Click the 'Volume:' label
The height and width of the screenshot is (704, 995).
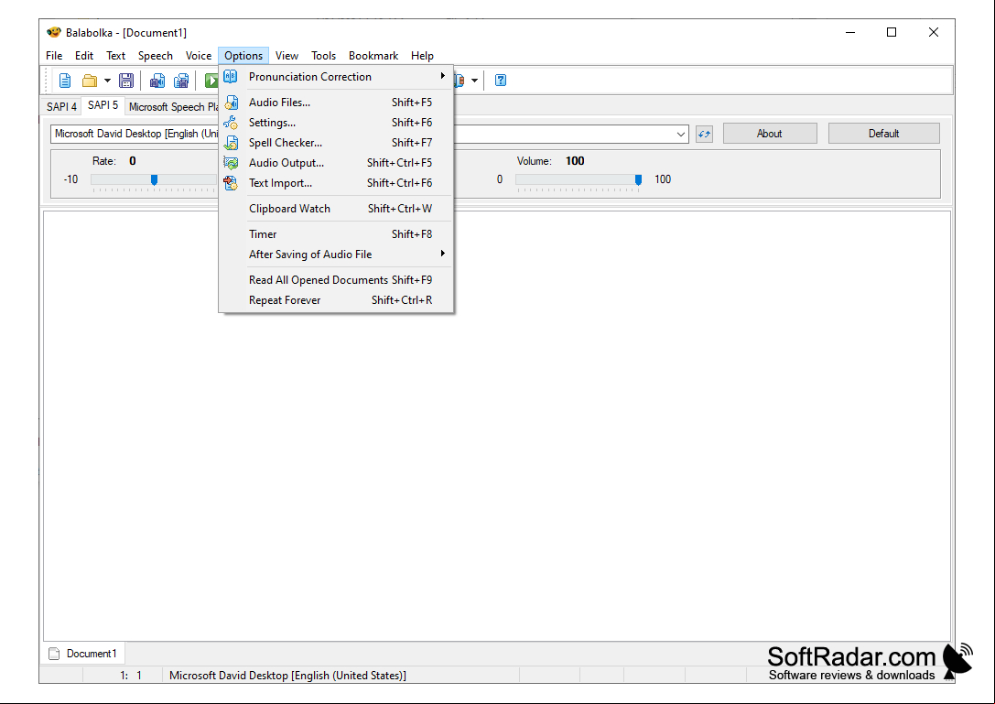click(x=535, y=161)
